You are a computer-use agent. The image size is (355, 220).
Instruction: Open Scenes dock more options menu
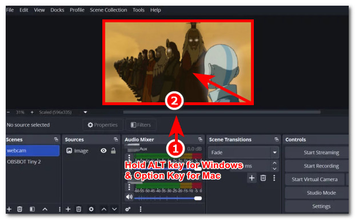tap(59, 209)
